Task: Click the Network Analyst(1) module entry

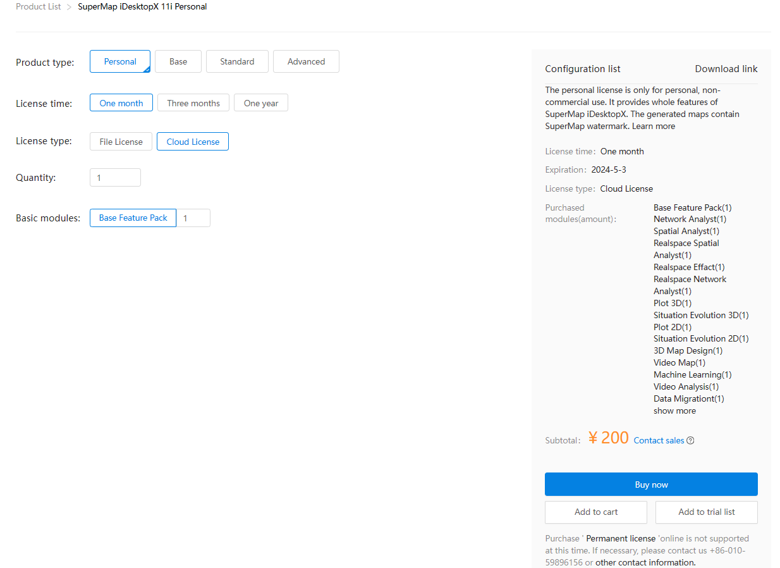Action: click(690, 219)
